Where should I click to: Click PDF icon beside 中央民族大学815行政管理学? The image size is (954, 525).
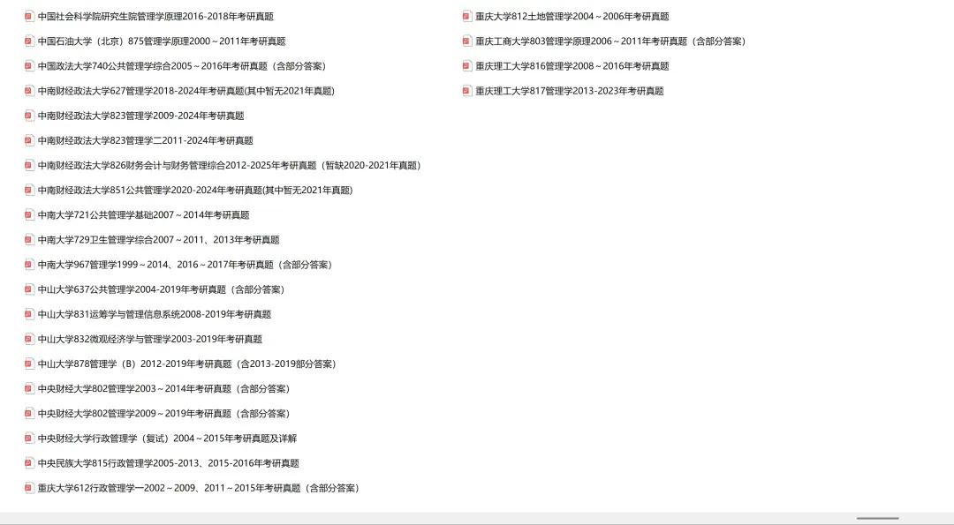pyautogui.click(x=29, y=463)
